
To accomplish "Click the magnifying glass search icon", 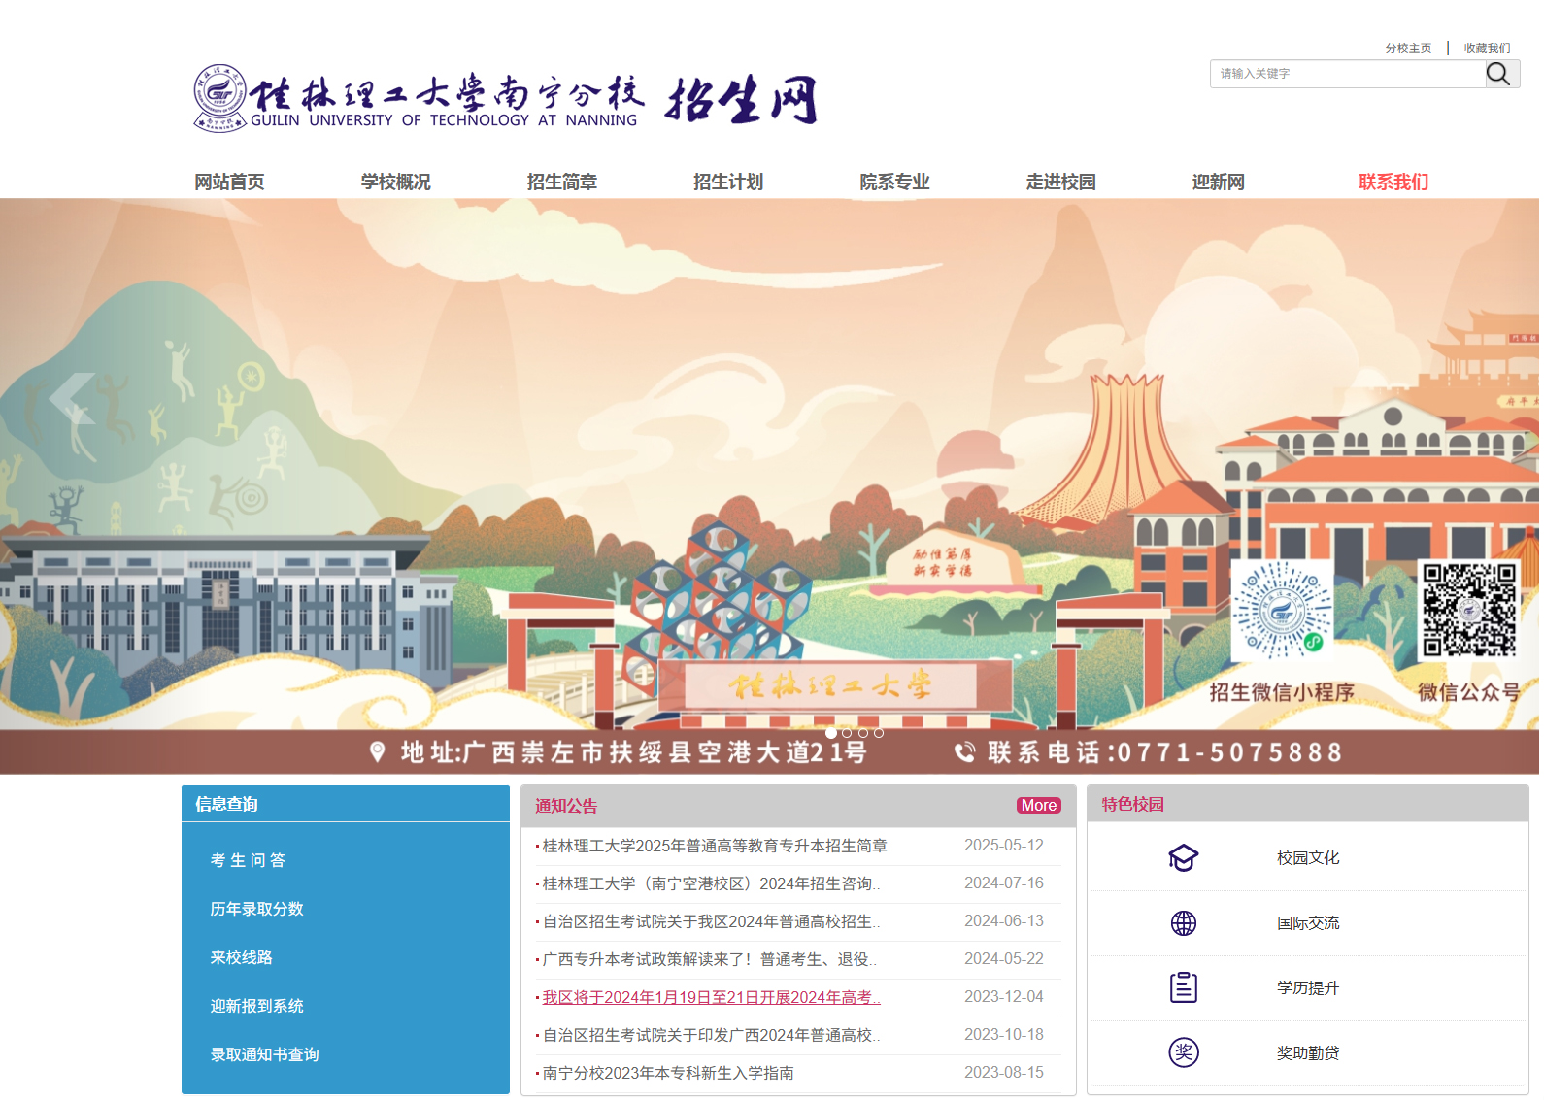I will (x=1498, y=74).
